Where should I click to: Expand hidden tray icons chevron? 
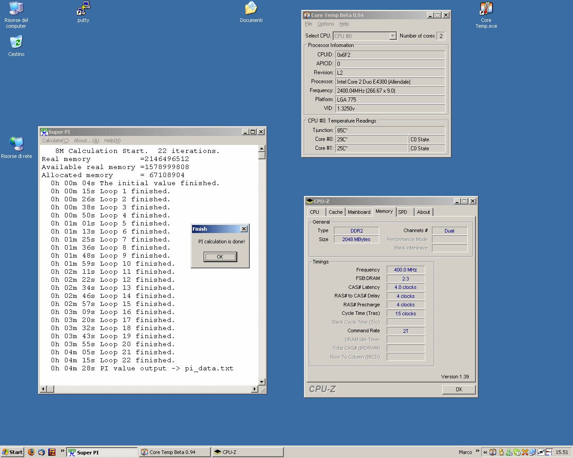click(x=485, y=452)
